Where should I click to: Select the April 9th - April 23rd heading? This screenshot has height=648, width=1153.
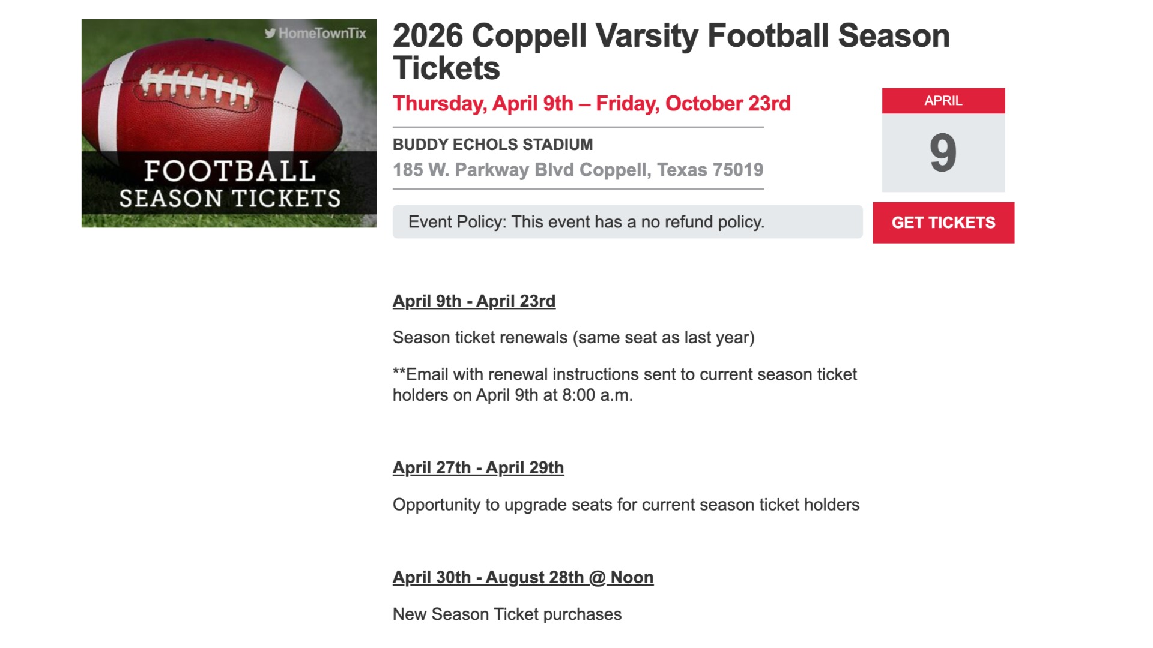click(x=474, y=301)
